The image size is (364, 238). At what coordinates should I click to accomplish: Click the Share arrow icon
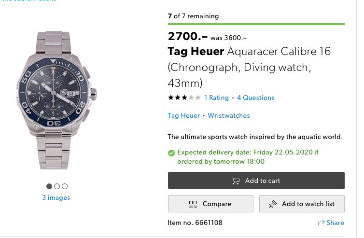[321, 223]
